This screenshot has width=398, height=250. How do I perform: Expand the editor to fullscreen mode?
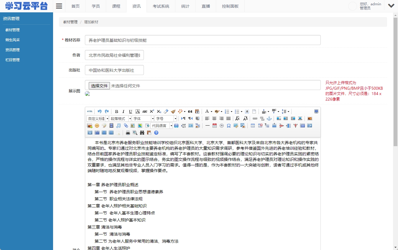pos(316,111)
